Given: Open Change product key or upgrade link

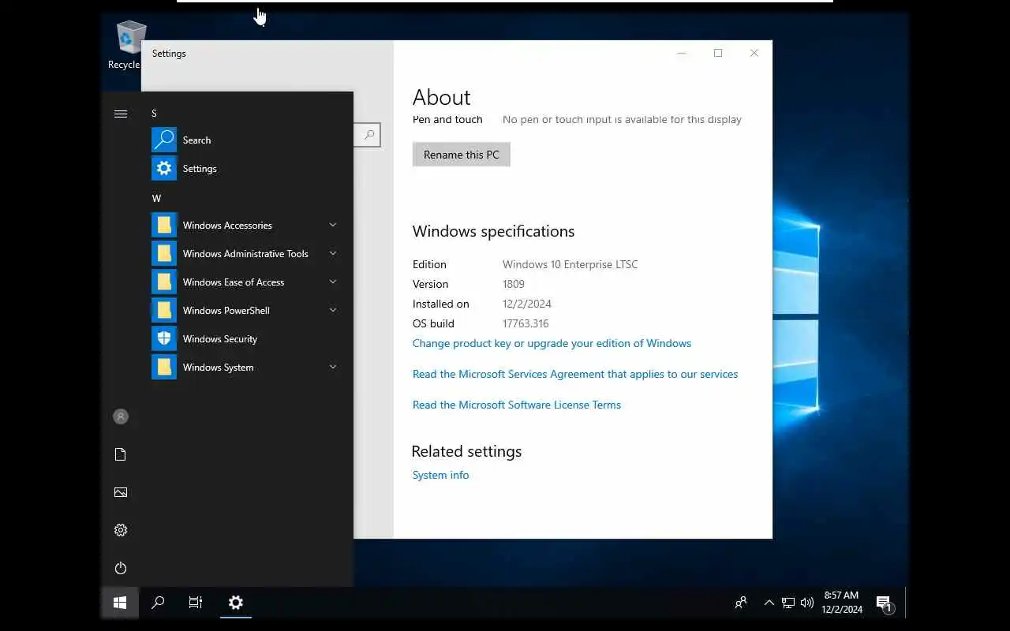Looking at the screenshot, I should point(552,343).
